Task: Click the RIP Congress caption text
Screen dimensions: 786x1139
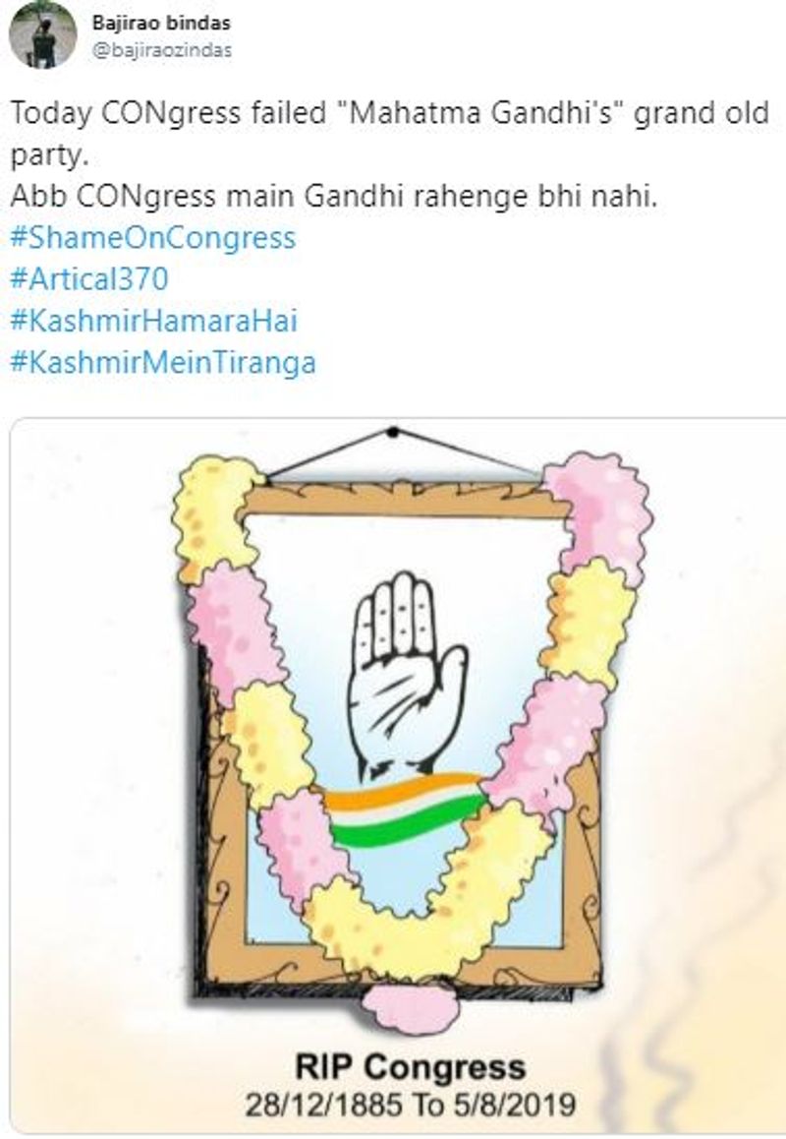Action: click(x=410, y=1067)
